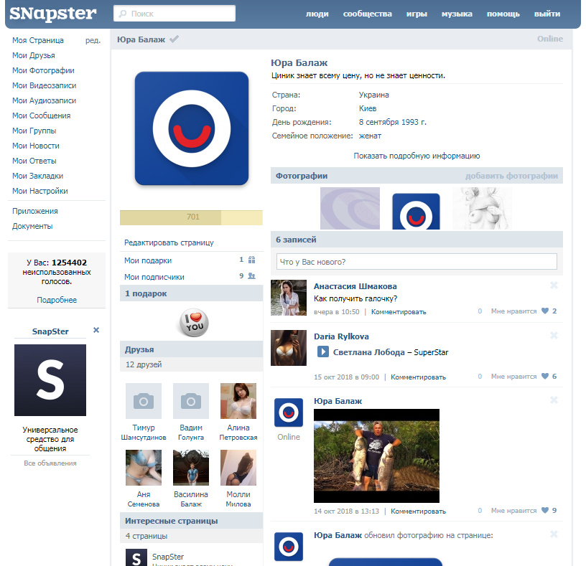Click the Что у Вас нового input field
Image resolution: width=586 pixels, height=566 pixels.
coord(417,262)
